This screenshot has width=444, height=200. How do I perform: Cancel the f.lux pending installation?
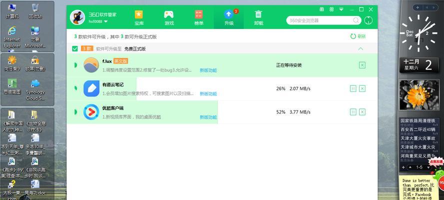(362, 65)
